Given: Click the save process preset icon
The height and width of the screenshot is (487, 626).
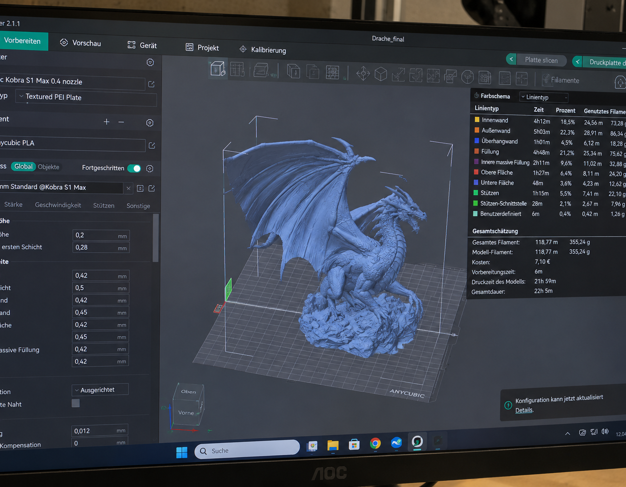Looking at the screenshot, I should [140, 188].
